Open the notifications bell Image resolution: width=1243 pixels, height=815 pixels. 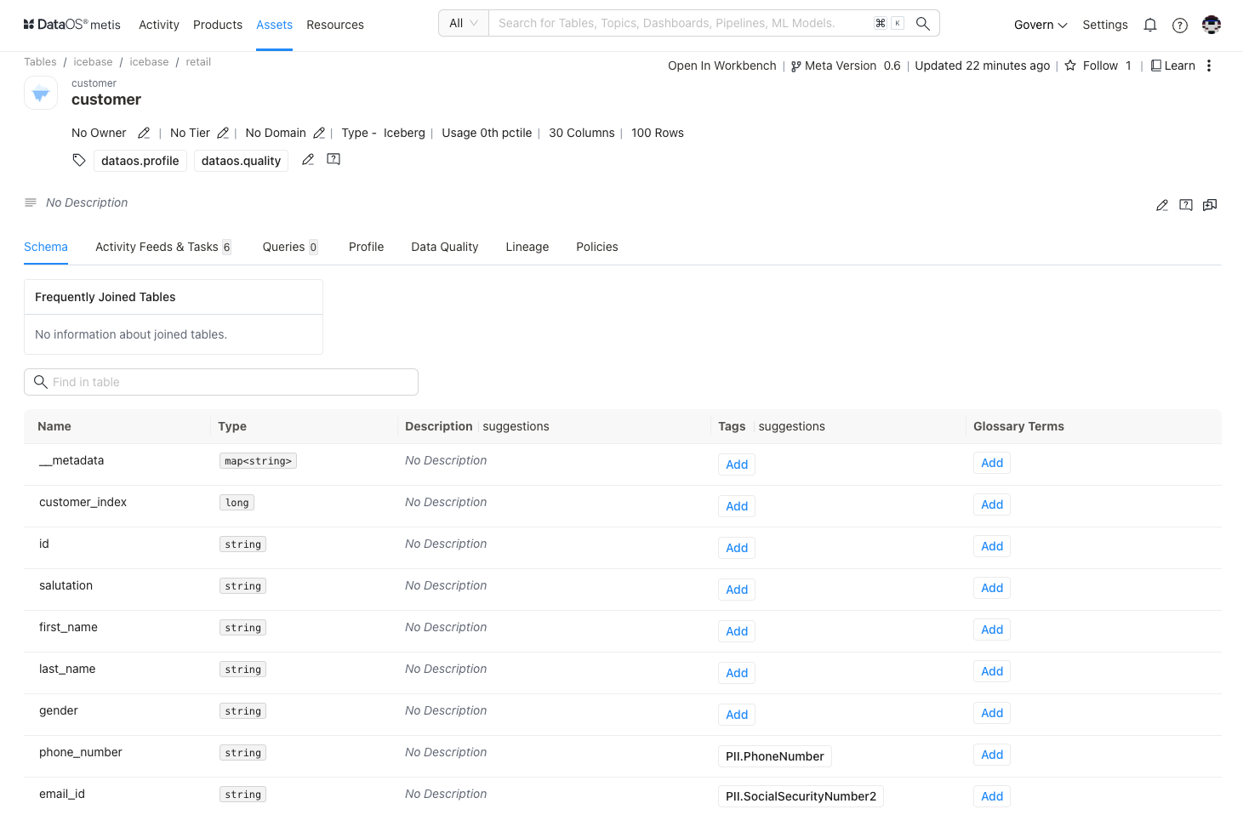pos(1150,25)
